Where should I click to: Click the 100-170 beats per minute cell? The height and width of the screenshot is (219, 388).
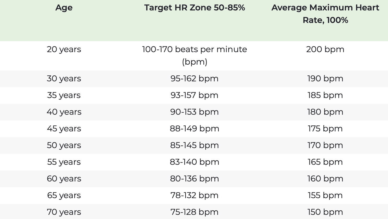195,56
